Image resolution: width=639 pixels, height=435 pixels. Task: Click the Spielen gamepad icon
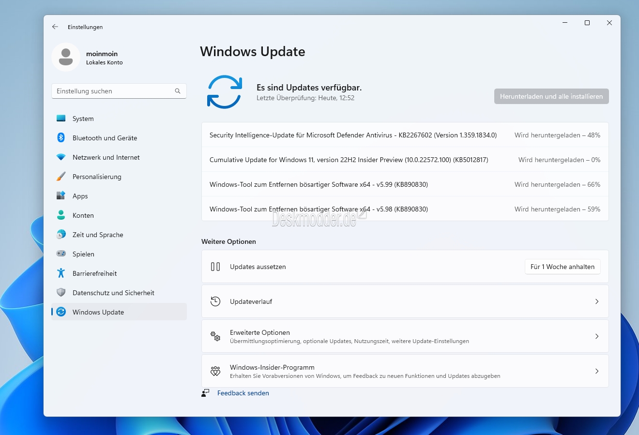pos(61,254)
